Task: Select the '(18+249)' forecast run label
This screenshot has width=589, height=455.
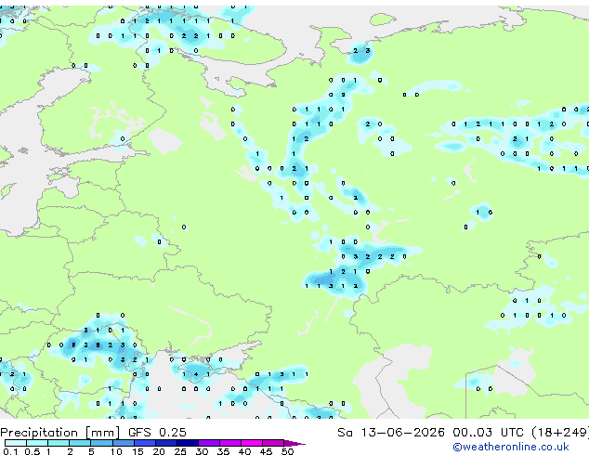Action: tap(560, 433)
